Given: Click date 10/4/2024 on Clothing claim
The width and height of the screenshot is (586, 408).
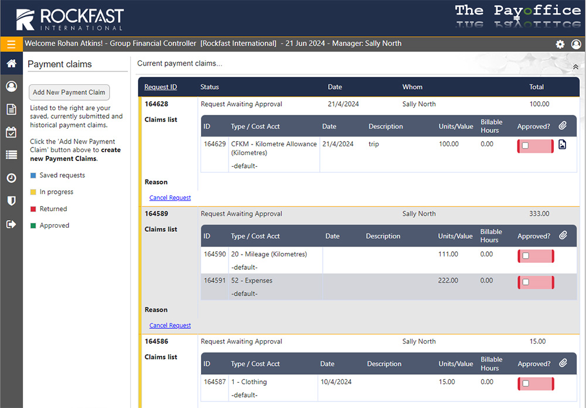Looking at the screenshot, I should 336,382.
